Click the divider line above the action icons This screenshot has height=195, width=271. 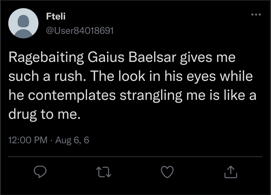(135, 157)
